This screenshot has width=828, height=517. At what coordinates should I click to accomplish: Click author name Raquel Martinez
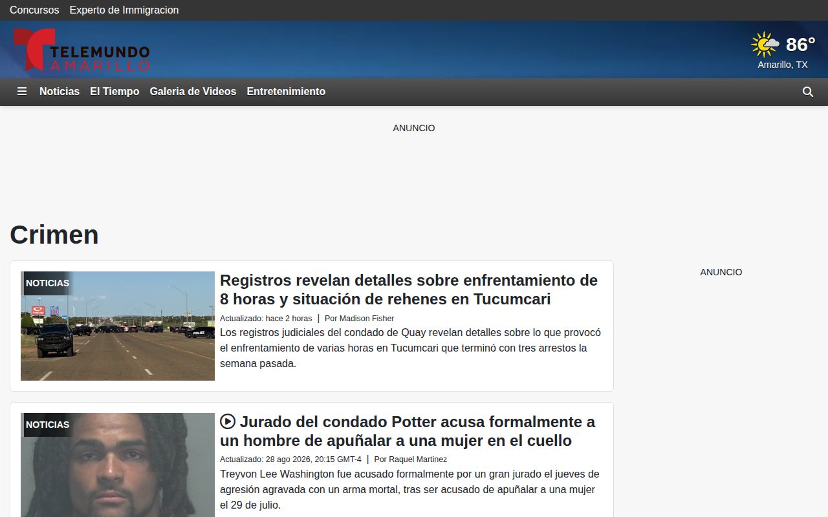[418, 459]
